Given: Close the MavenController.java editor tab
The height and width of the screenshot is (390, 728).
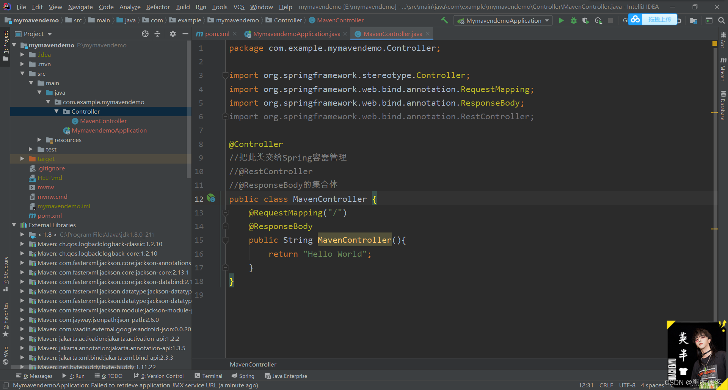Looking at the screenshot, I should pyautogui.click(x=428, y=34).
